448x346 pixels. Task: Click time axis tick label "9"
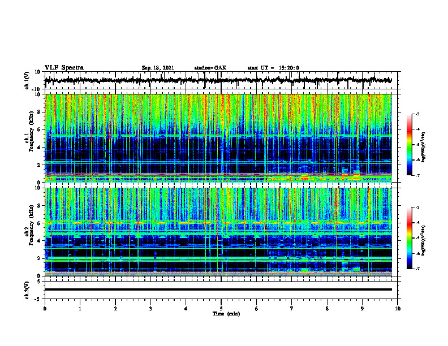click(362, 309)
